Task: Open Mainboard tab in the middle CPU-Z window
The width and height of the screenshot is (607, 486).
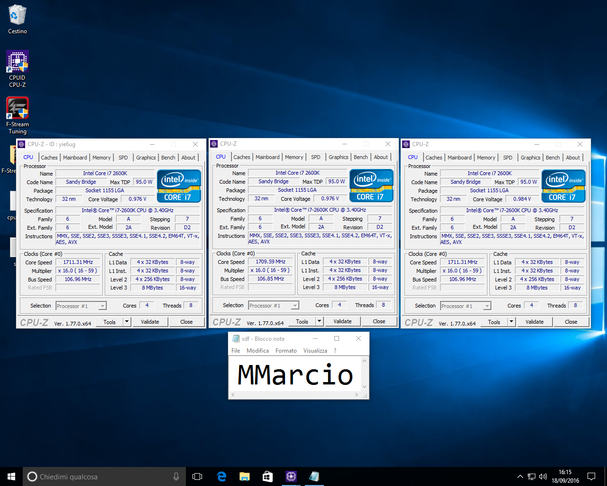Action: (267, 157)
